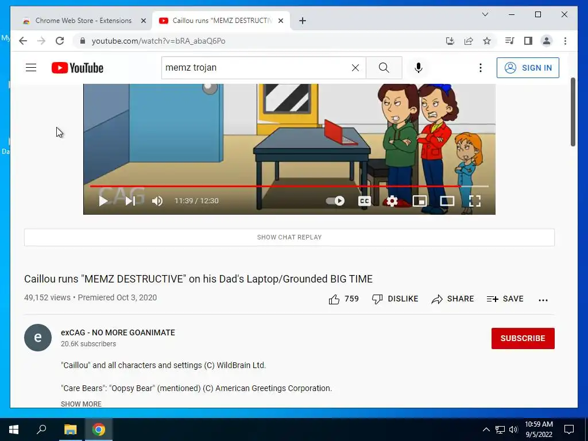Click the page vertical scrollbar
Image resolution: width=588 pixels, height=441 pixels.
tap(572, 113)
